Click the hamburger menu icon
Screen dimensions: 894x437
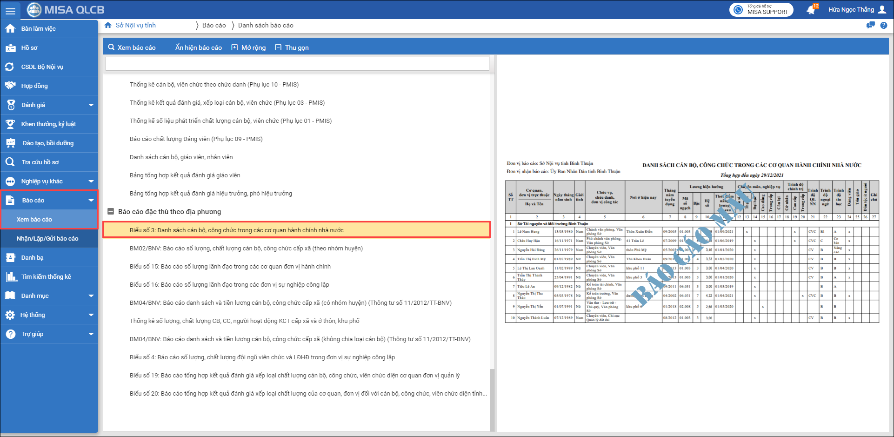[x=10, y=10]
